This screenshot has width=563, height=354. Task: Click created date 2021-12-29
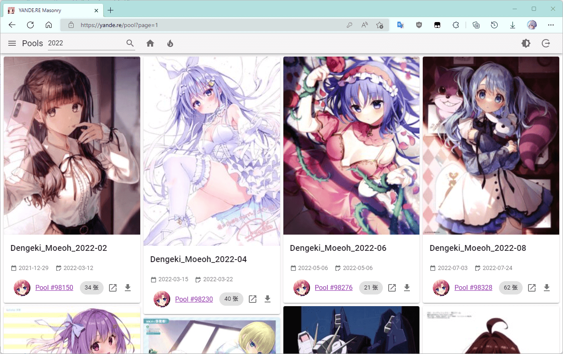34,268
